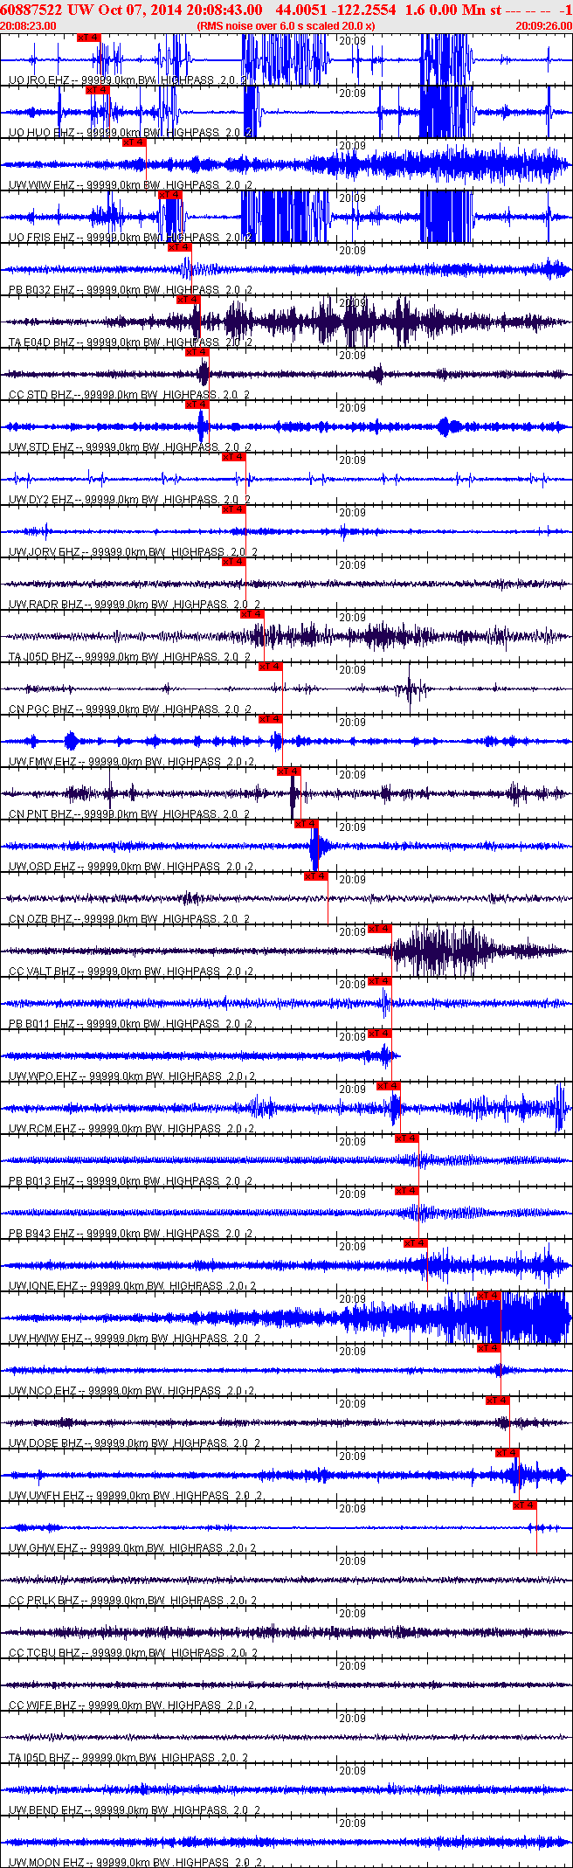Click the red pick flag on UW.HWIW trace
The image size is (573, 1868).
pyautogui.click(x=489, y=1296)
